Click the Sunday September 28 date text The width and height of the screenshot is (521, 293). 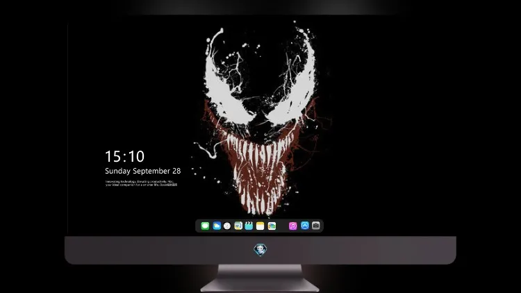tap(143, 171)
